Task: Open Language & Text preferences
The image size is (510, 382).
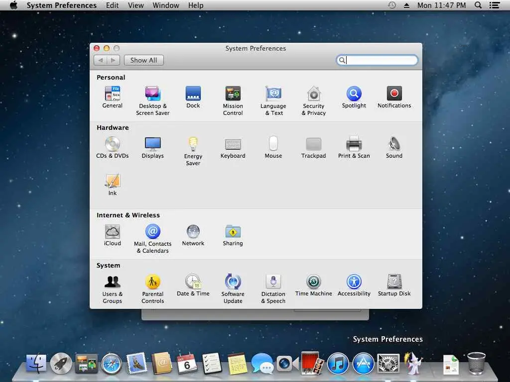Action: (273, 100)
